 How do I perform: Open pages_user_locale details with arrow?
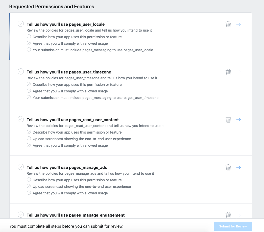click(238, 24)
